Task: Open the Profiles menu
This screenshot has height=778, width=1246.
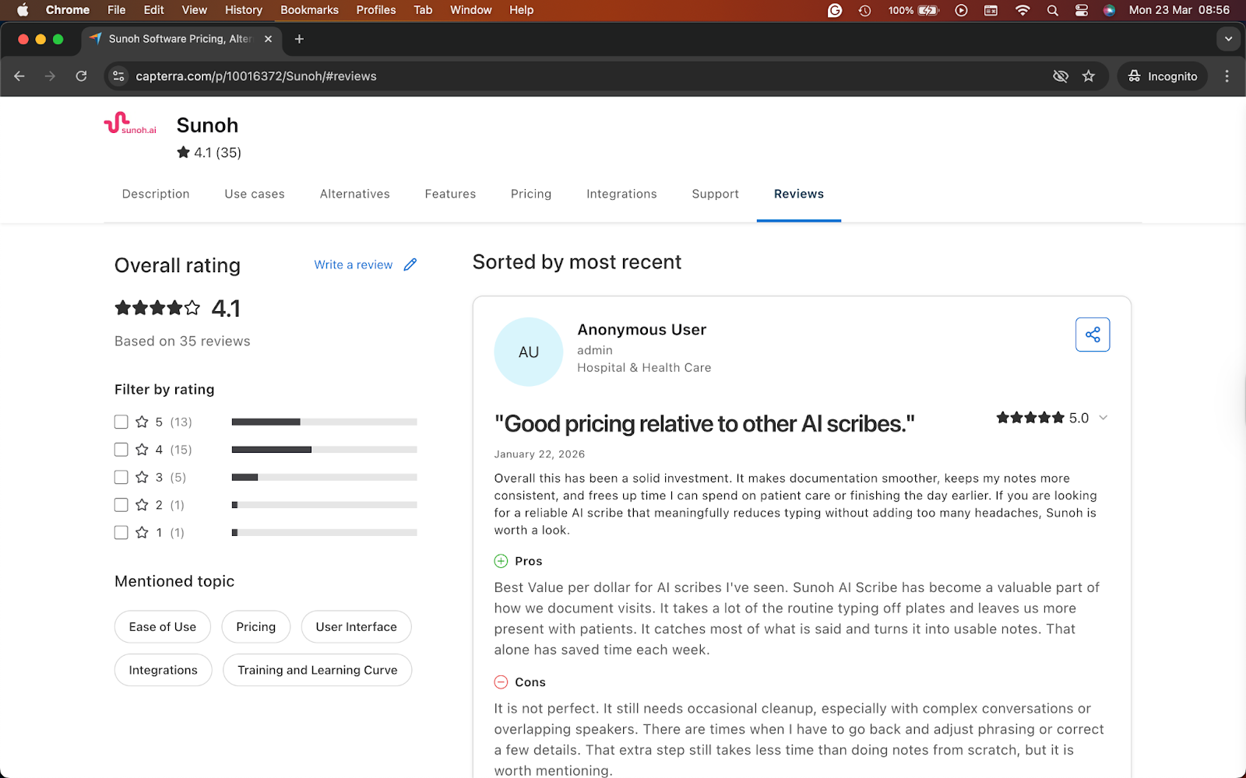Action: point(376,10)
